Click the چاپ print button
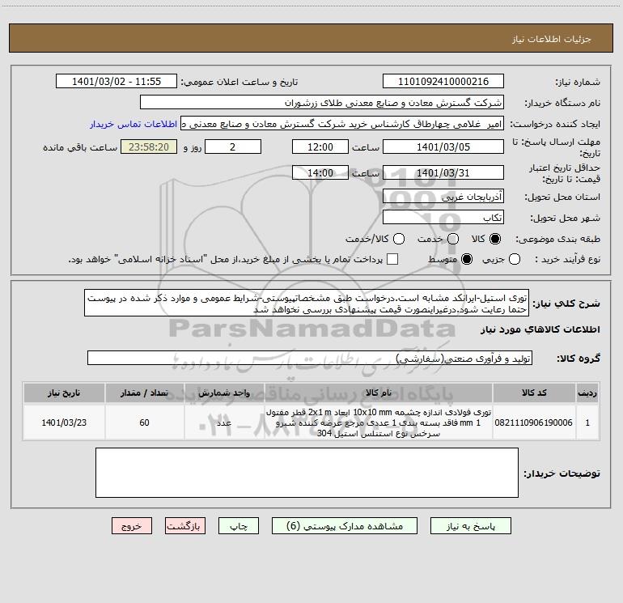This screenshot has width=623, height=603. (239, 526)
